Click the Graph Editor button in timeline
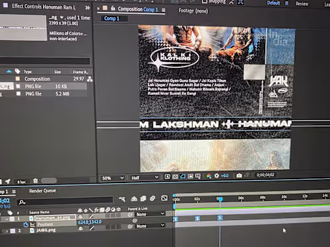Viewport: 330px width, 247px height. click(164, 198)
